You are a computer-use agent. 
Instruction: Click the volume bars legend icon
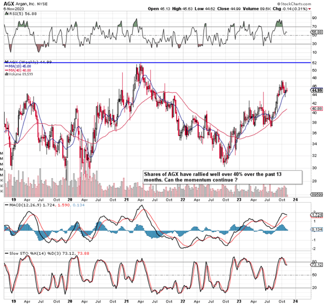click(6, 74)
